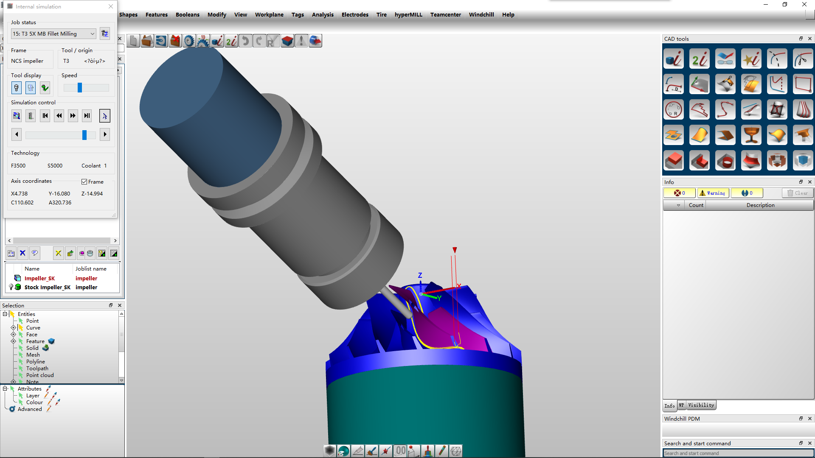
Task: Expand the Curve entity node
Action: tap(13, 327)
